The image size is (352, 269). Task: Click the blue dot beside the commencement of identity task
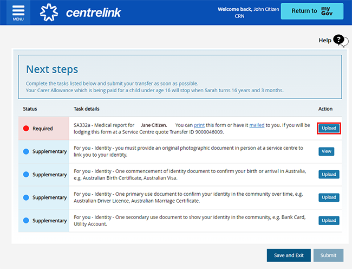pyautogui.click(x=26, y=175)
